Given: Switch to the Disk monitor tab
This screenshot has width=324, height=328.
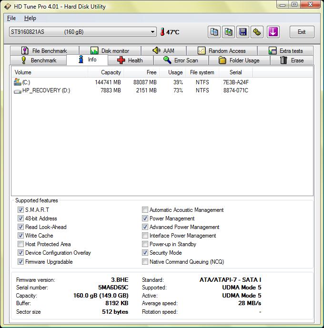Looking at the screenshot, I should click(x=110, y=50).
